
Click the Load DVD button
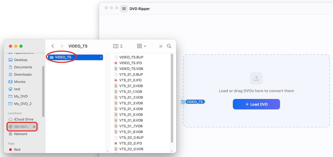click(x=256, y=104)
